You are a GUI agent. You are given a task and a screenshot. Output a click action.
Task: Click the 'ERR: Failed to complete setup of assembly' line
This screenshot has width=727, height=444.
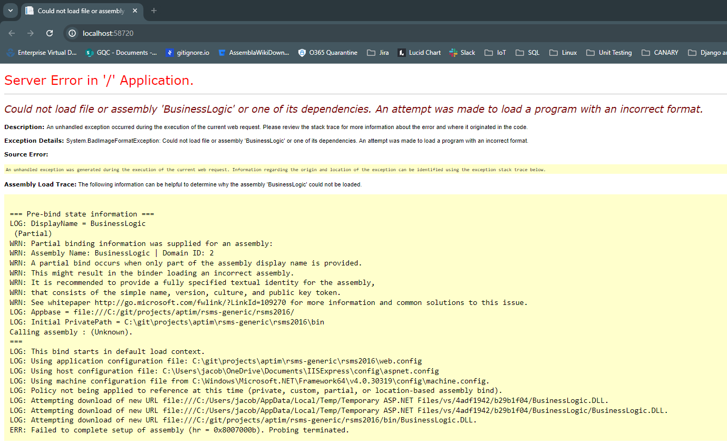coord(179,430)
